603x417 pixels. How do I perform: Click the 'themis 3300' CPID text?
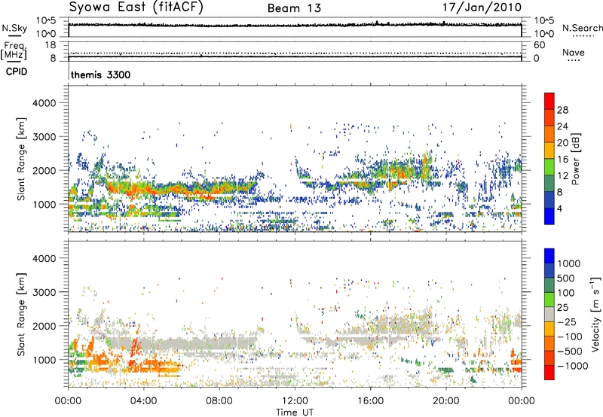point(101,75)
